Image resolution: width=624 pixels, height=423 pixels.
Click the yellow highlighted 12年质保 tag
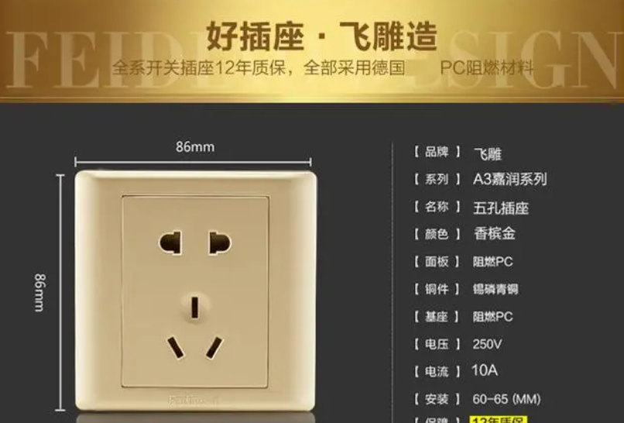(x=499, y=419)
